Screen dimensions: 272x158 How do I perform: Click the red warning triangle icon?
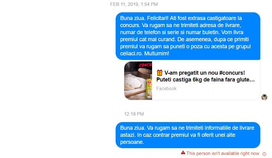point(183,152)
